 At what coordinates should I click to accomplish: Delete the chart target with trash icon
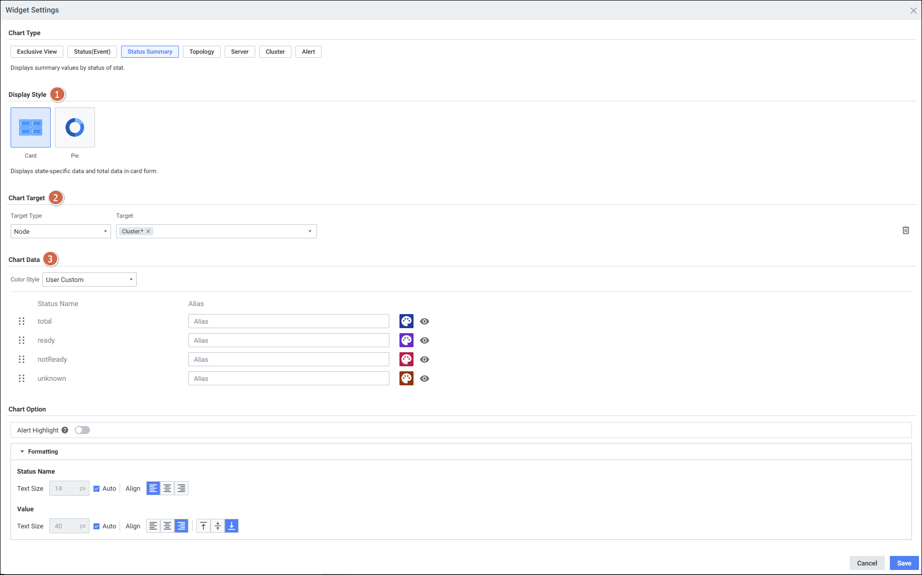[905, 230]
